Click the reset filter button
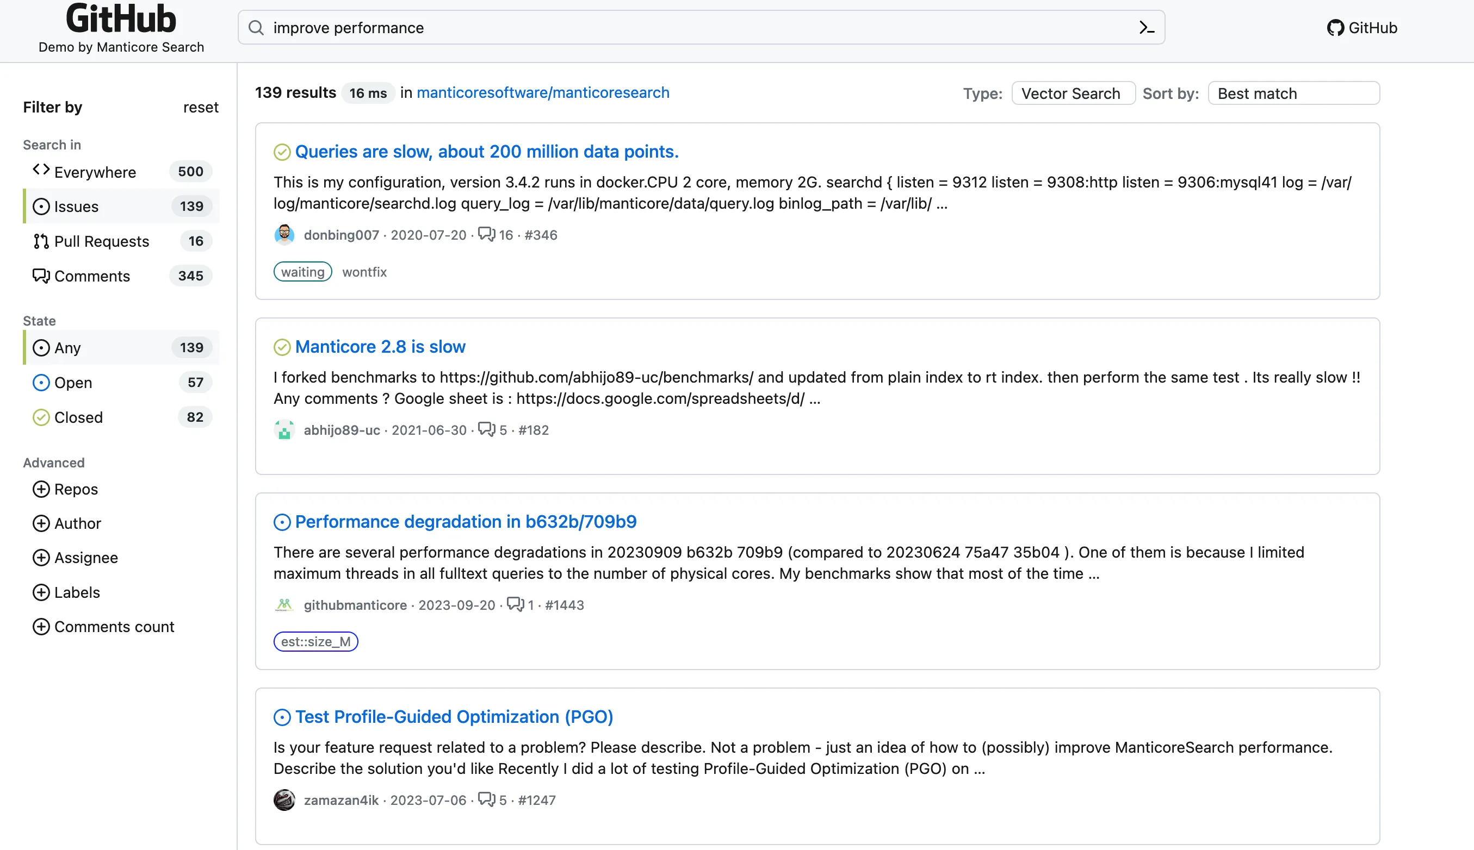 [200, 107]
